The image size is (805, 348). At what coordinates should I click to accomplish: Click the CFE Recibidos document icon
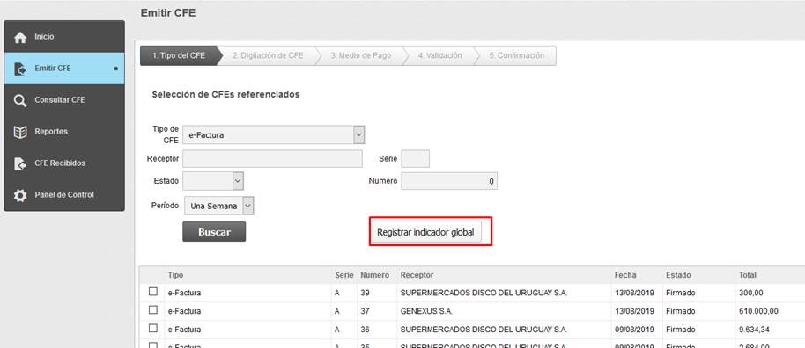pos(20,163)
